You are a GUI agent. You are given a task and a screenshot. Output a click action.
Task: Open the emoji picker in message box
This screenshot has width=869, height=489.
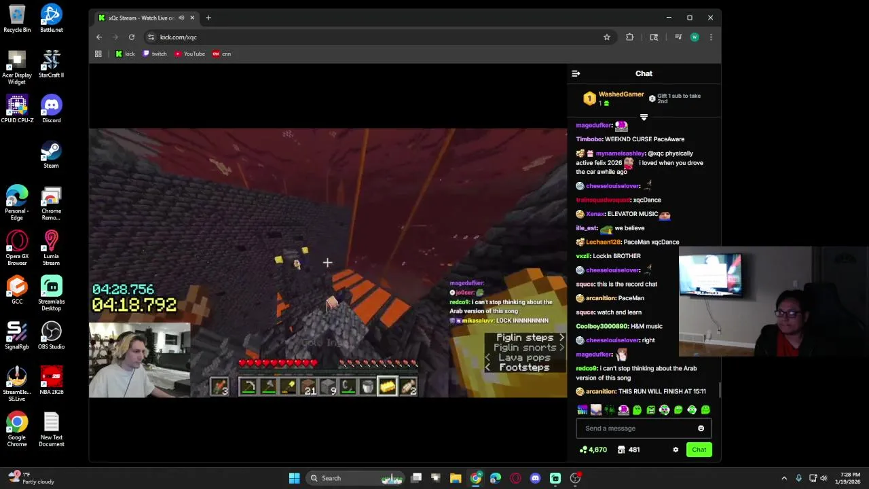click(701, 429)
